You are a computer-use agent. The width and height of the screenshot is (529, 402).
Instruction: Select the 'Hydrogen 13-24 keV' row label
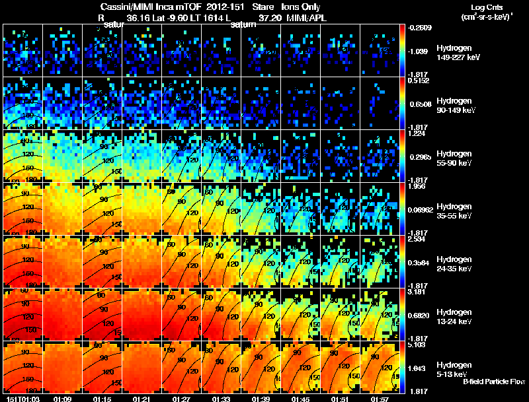[454, 317]
